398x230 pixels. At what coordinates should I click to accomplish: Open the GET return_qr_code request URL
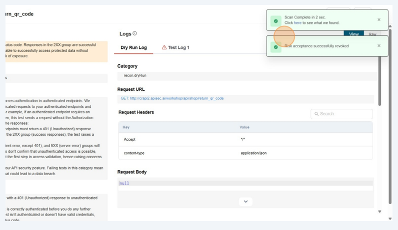(172, 98)
